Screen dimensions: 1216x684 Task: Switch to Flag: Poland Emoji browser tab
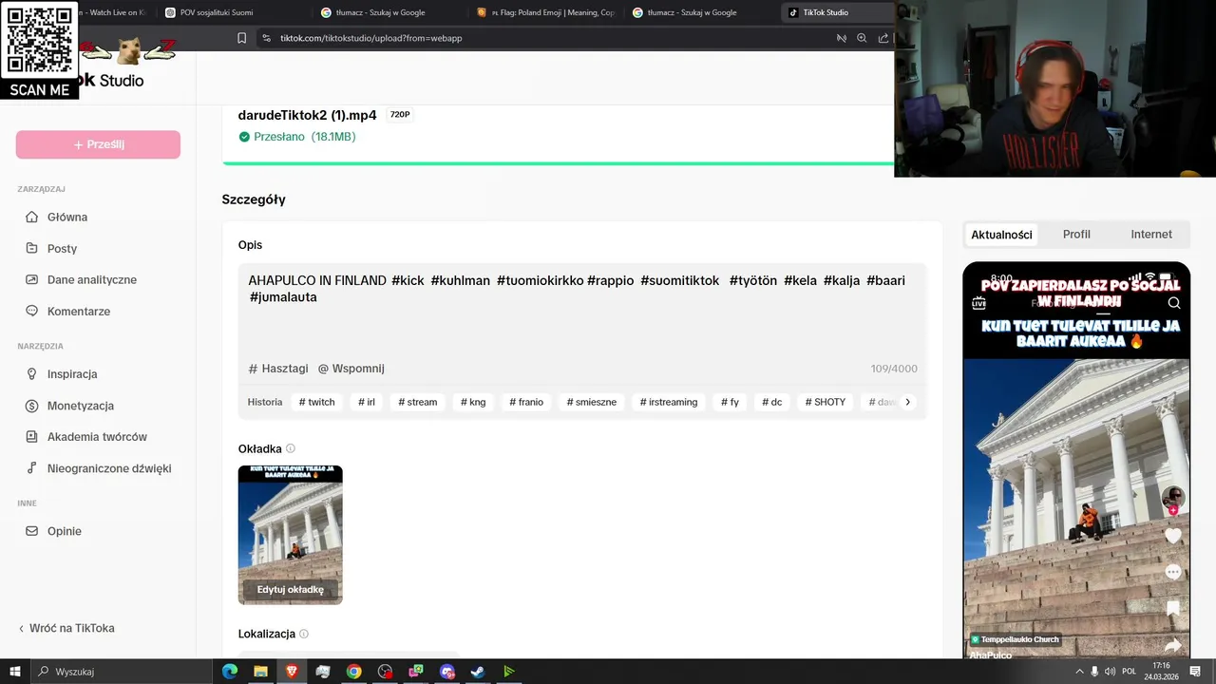pos(547,12)
